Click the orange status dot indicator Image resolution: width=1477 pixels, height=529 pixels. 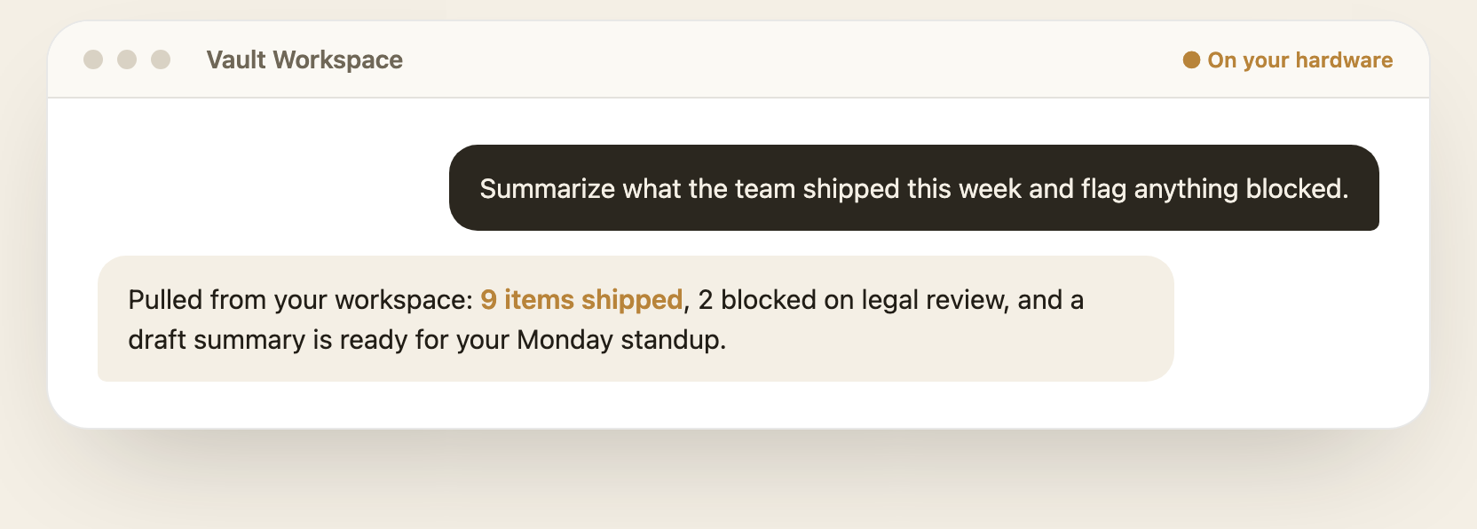[x=1191, y=59]
